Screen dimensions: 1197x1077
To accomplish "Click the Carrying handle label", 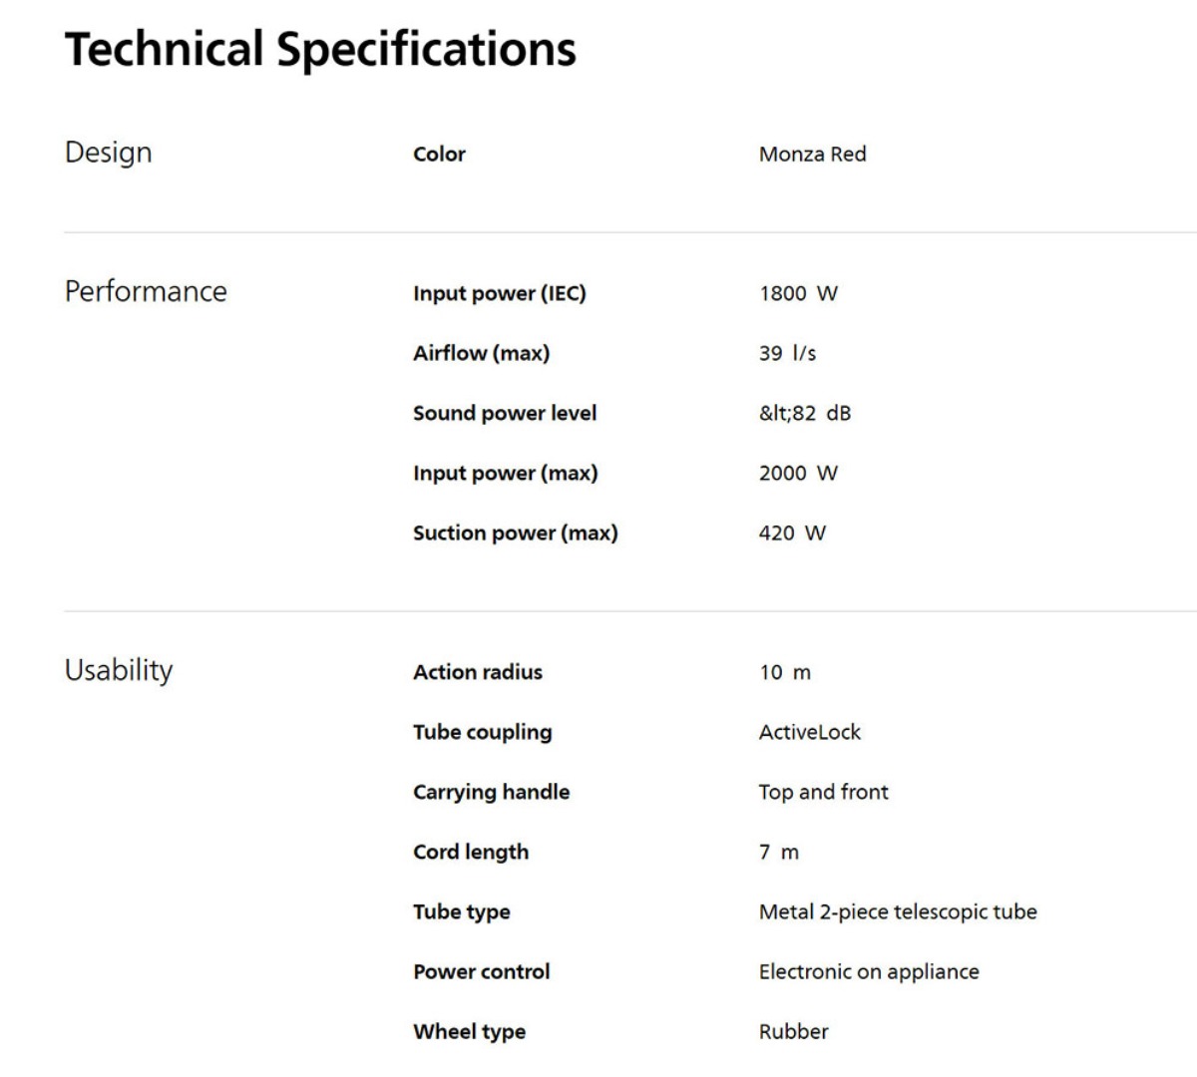I will [x=492, y=792].
